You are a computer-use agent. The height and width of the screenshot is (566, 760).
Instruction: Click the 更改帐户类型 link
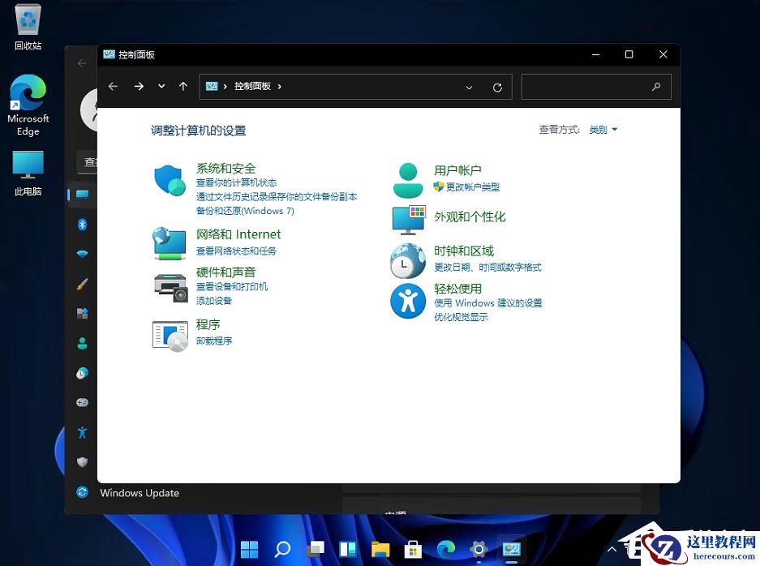tap(474, 187)
